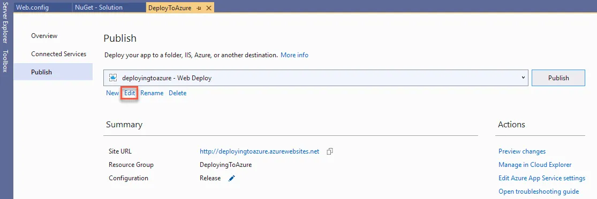Screen dimensions: 597x199
Task: Click the 'deployingtoazure - Web Deploy' profile text
Action: (167, 78)
